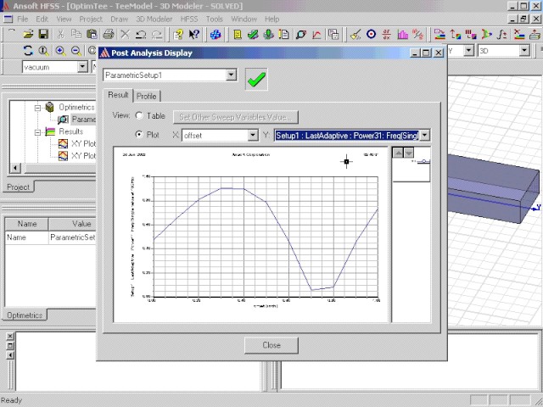The height and width of the screenshot is (407, 543).
Task: Open the help contents icon
Action: pos(178,34)
